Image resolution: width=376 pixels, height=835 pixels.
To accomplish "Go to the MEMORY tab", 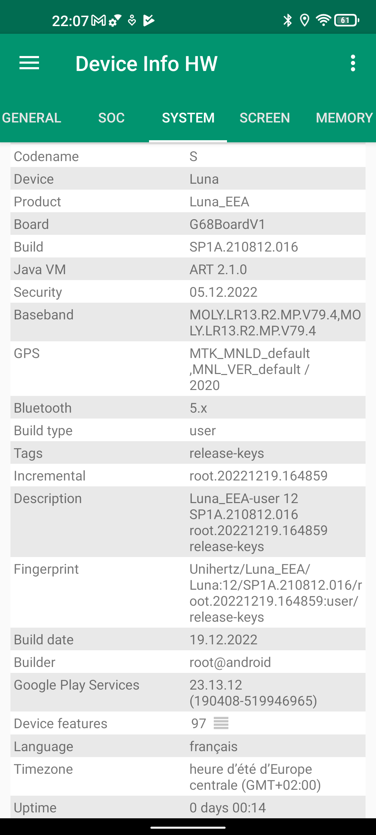I will (344, 118).
